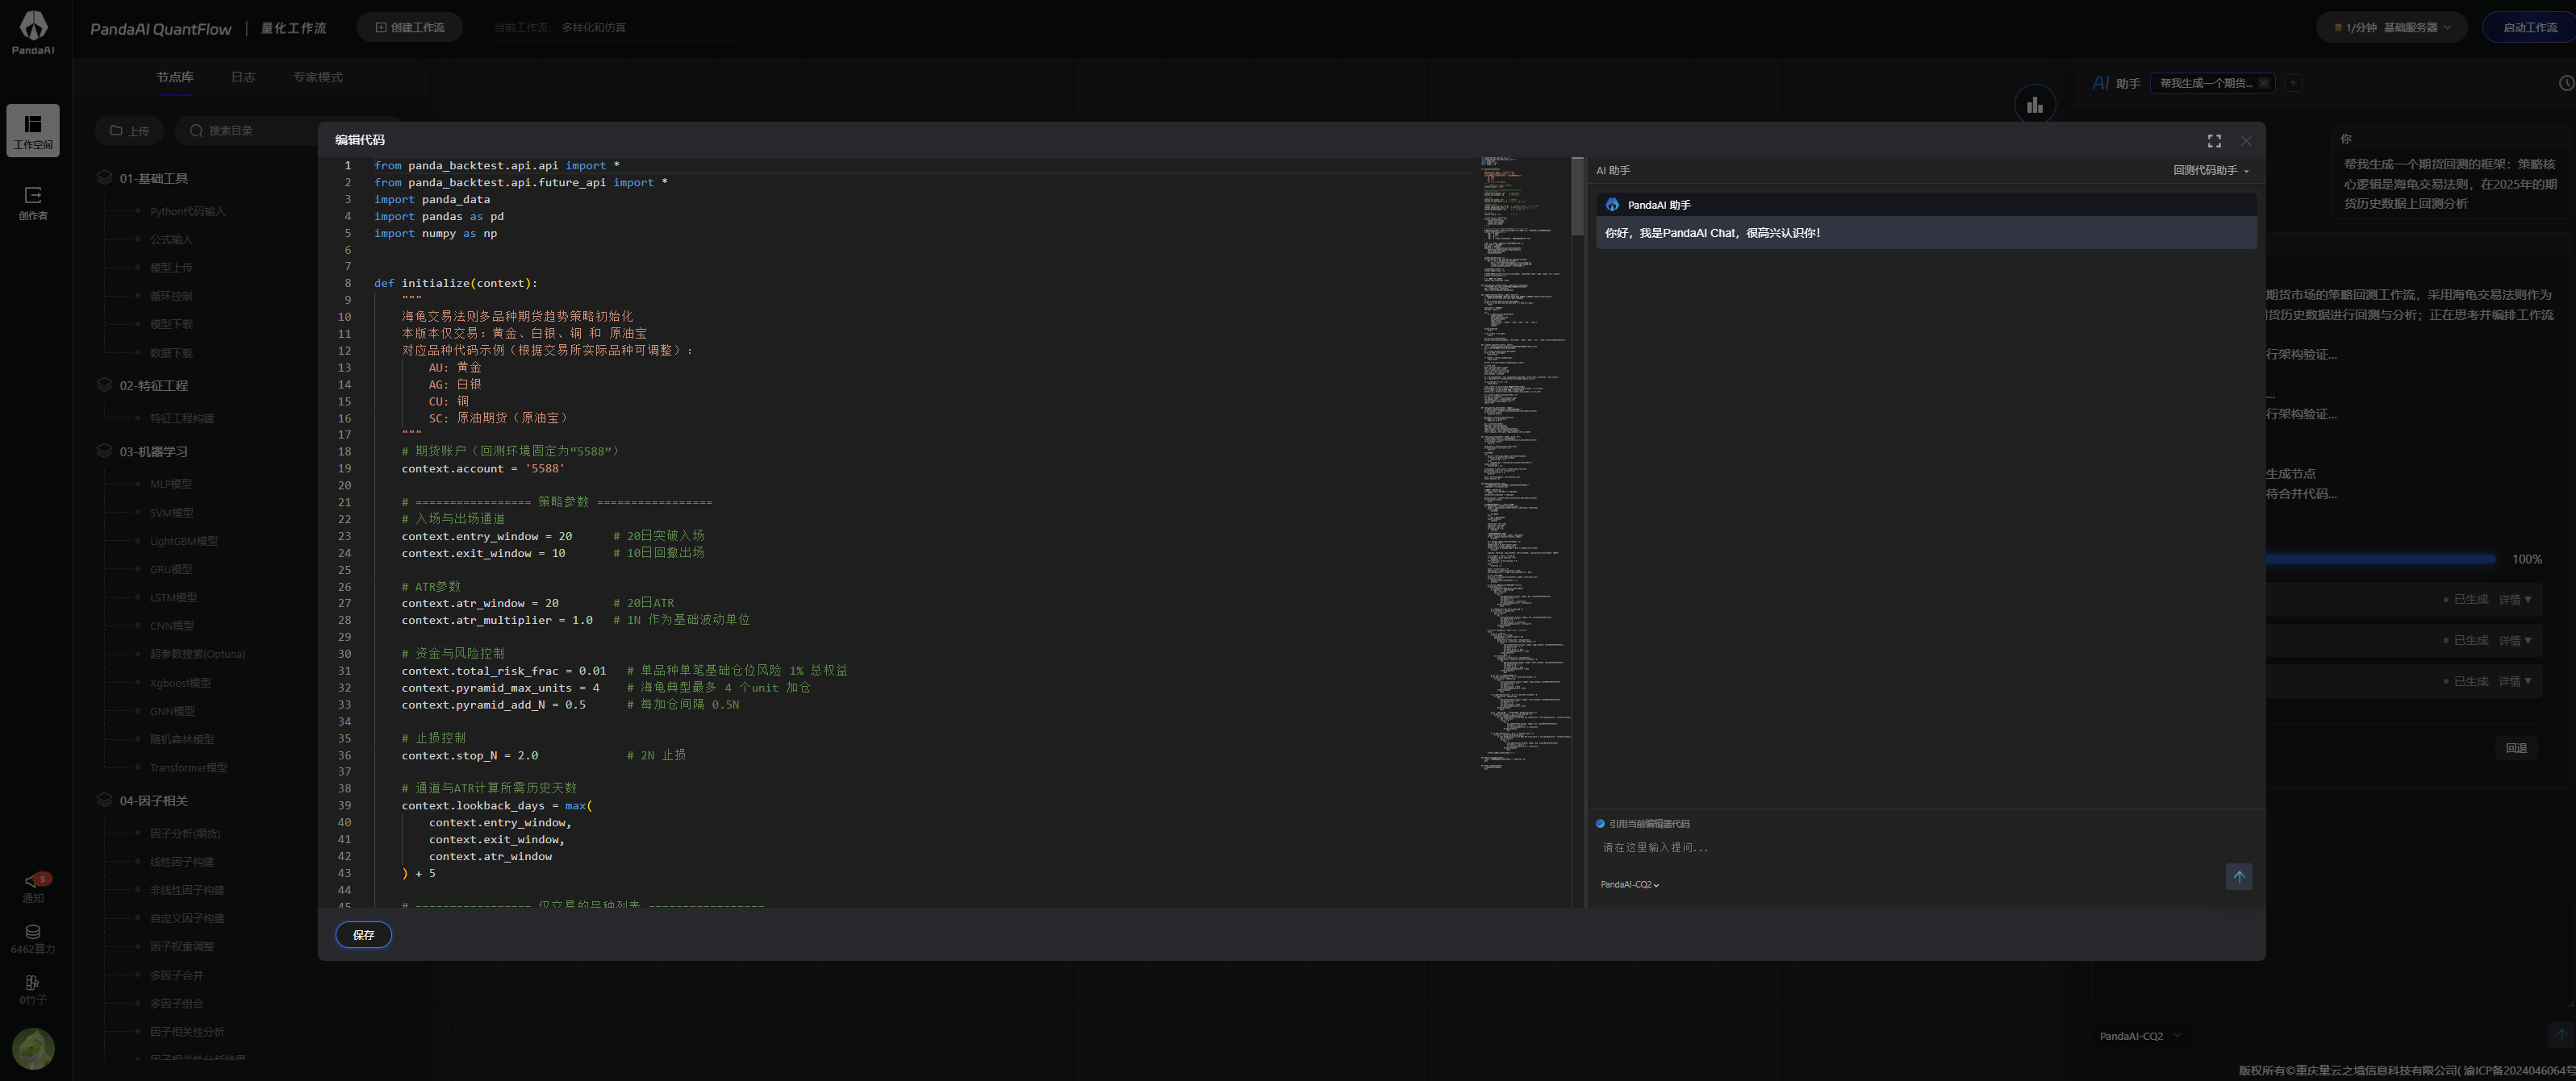This screenshot has height=1081, width=2576.
Task: Expand the second 详情 details row
Action: click(2515, 640)
